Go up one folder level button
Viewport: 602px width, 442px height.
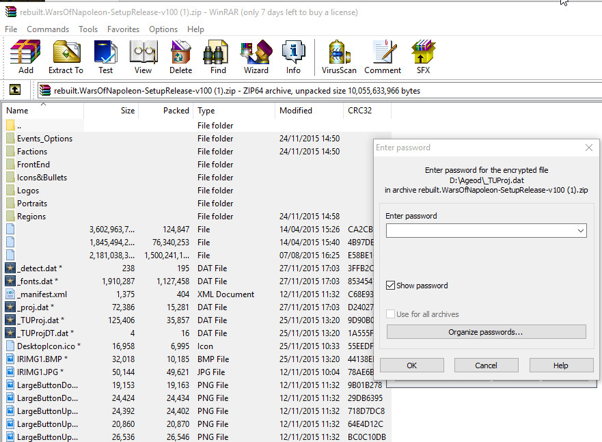coord(15,90)
